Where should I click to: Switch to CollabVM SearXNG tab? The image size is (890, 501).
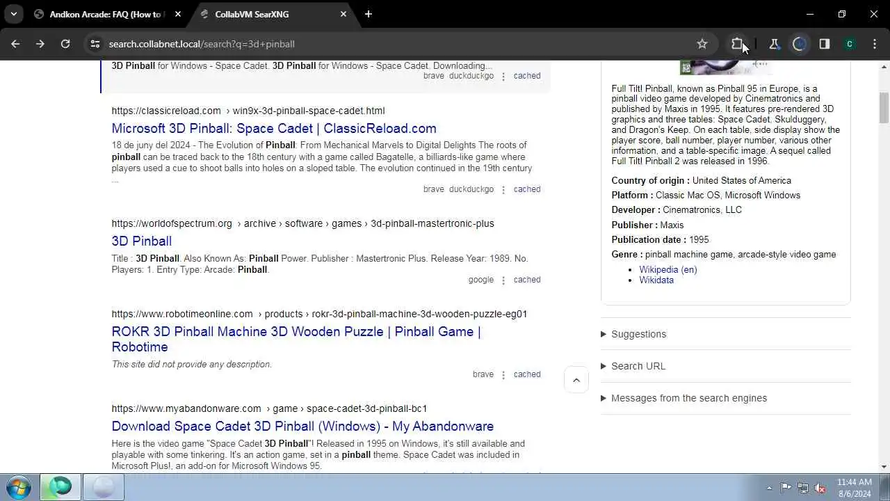click(x=273, y=14)
